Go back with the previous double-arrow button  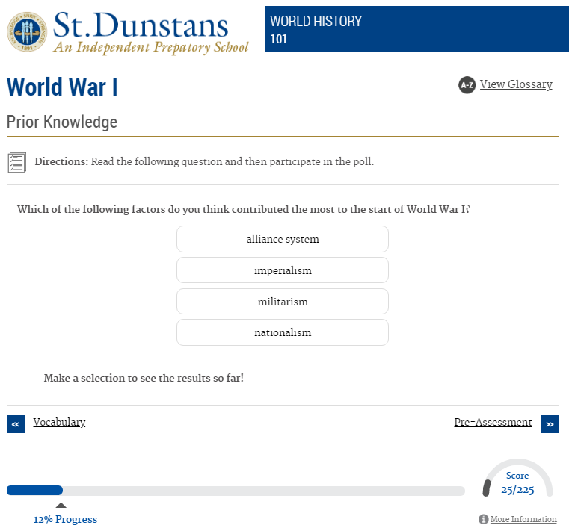pyautogui.click(x=16, y=424)
